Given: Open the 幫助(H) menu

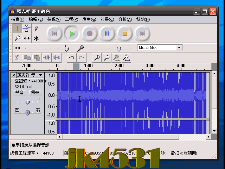Looking at the screenshot, I should point(143,19).
